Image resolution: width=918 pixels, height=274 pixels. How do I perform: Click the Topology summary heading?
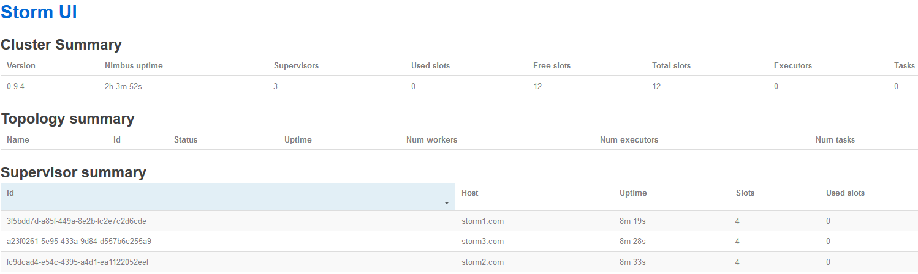click(x=67, y=119)
